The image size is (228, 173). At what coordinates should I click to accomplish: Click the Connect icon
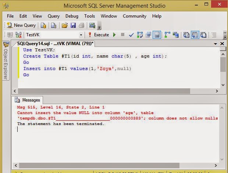(10, 35)
